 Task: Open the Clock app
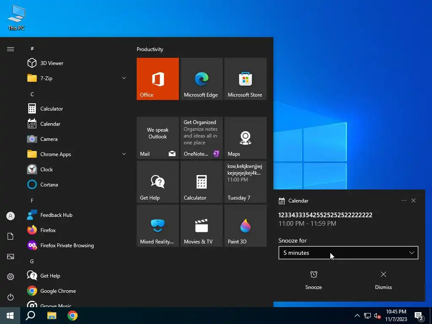pyautogui.click(x=77, y=169)
